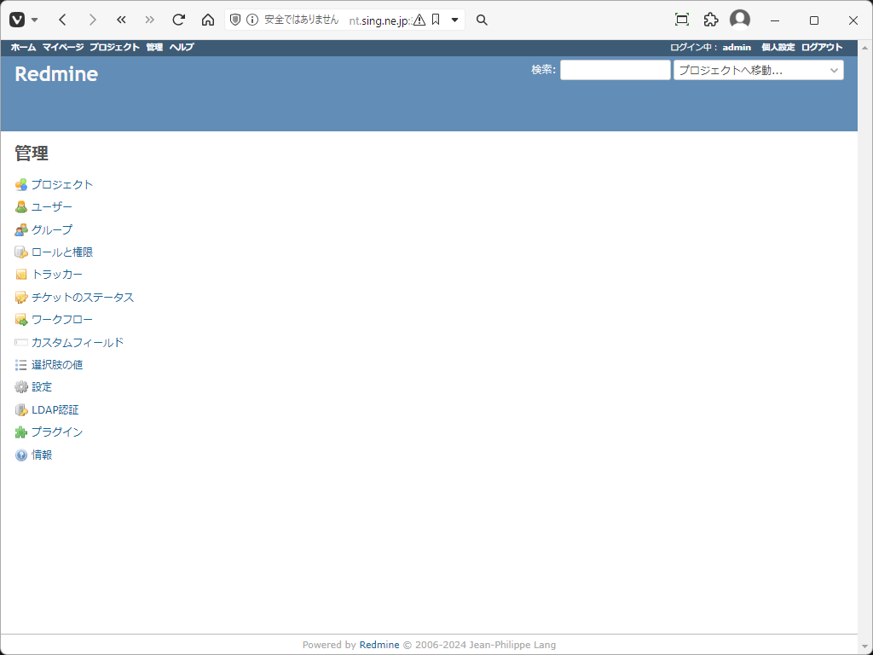Screen dimensions: 873x655
Task: Click the site info icon in address bar
Action: pos(252,20)
